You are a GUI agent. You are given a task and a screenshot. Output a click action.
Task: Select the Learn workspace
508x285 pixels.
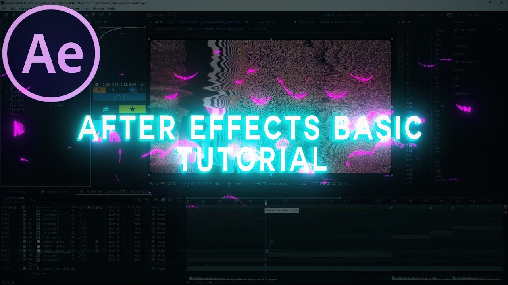[x=350, y=15]
